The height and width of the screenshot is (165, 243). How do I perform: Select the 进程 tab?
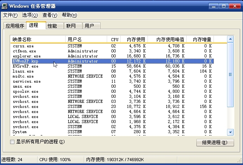[36, 25]
